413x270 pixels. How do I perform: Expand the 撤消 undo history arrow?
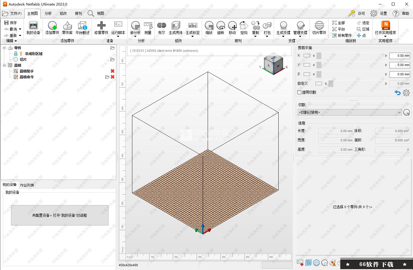click(20, 29)
